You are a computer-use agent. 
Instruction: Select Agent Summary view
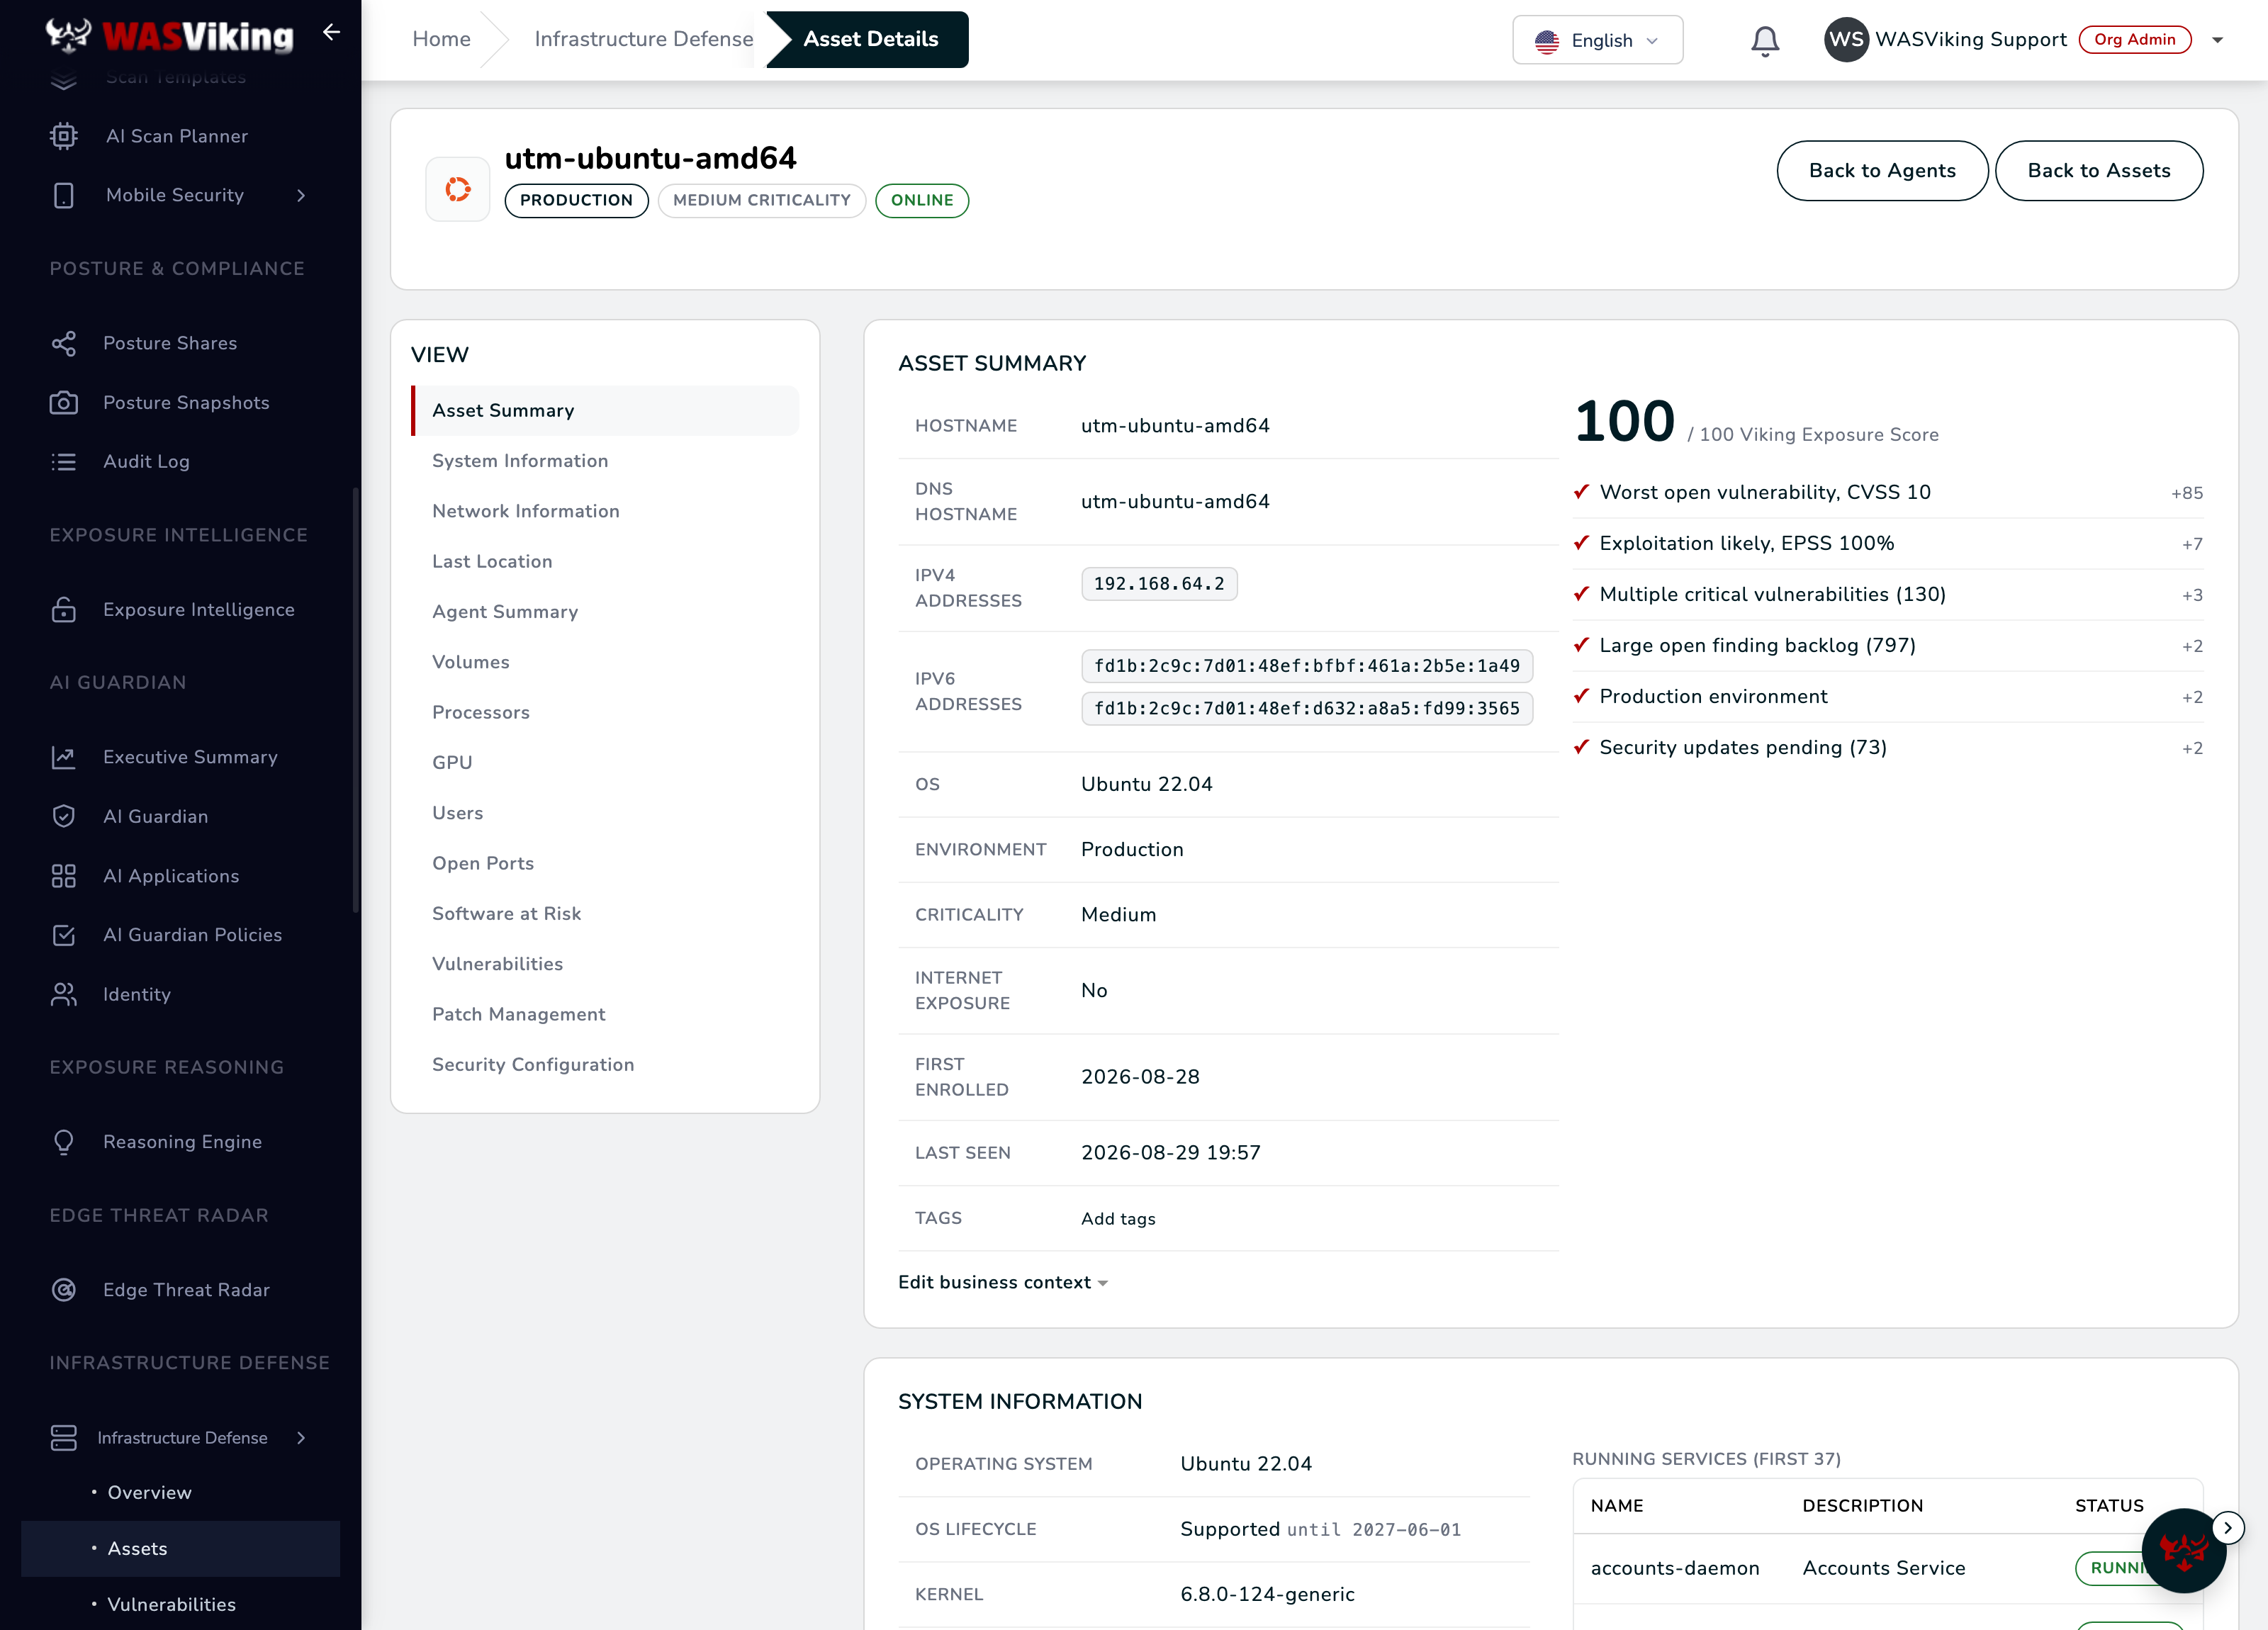tap(605, 612)
